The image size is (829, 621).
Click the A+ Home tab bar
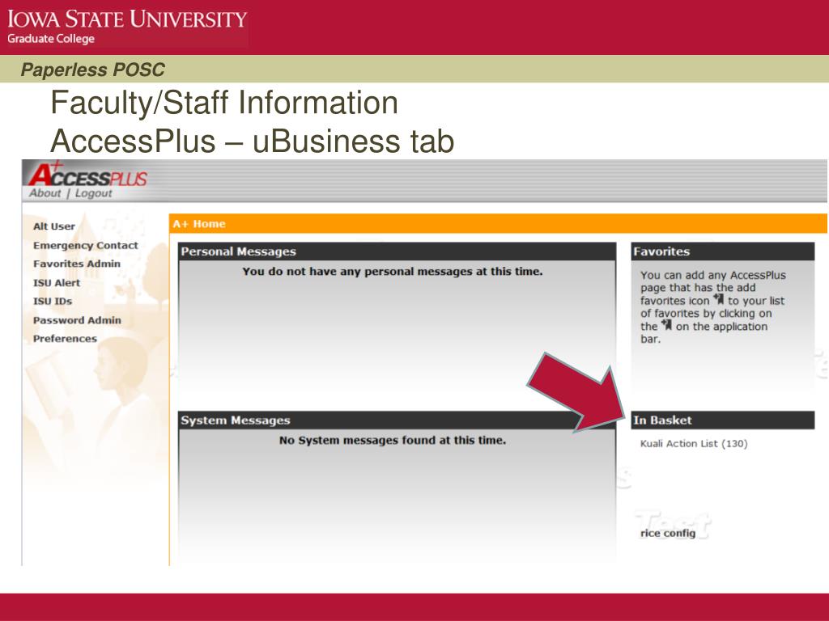tap(498, 224)
